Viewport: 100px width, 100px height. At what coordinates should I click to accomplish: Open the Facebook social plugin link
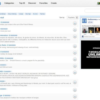(89, 36)
